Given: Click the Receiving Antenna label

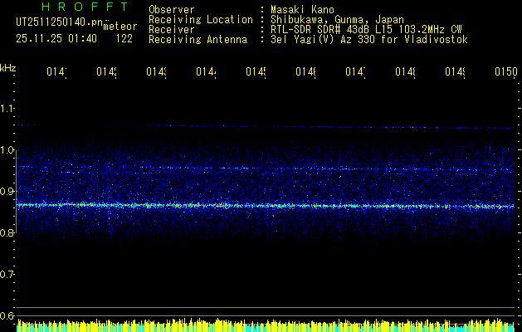Looking at the screenshot, I should tap(198, 40).
